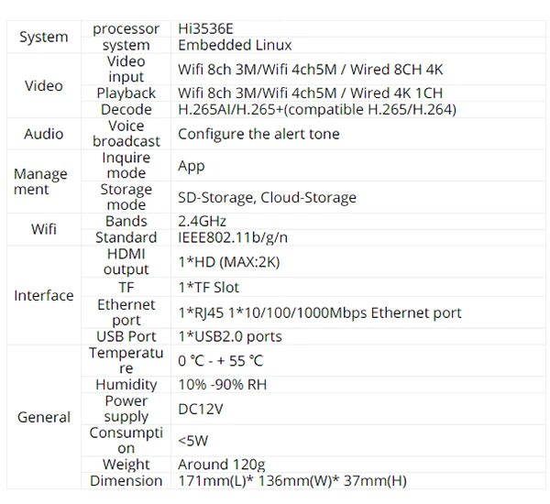This screenshot has height=504, width=550.
Task: Select the 2.4GHz bands value
Action: coord(202,221)
